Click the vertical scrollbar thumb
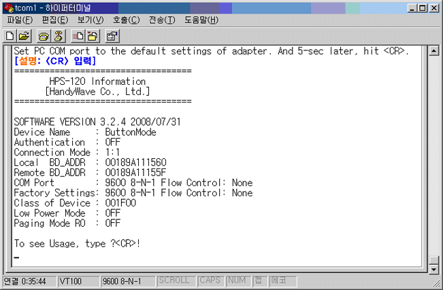Viewport: 443px width, 290px height. [433, 260]
